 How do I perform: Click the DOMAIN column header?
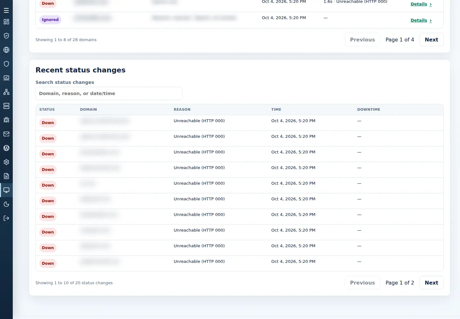(x=88, y=109)
